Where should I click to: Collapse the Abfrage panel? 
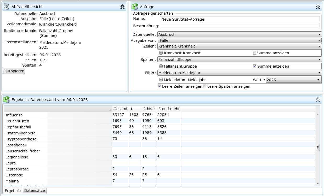pos(318,7)
